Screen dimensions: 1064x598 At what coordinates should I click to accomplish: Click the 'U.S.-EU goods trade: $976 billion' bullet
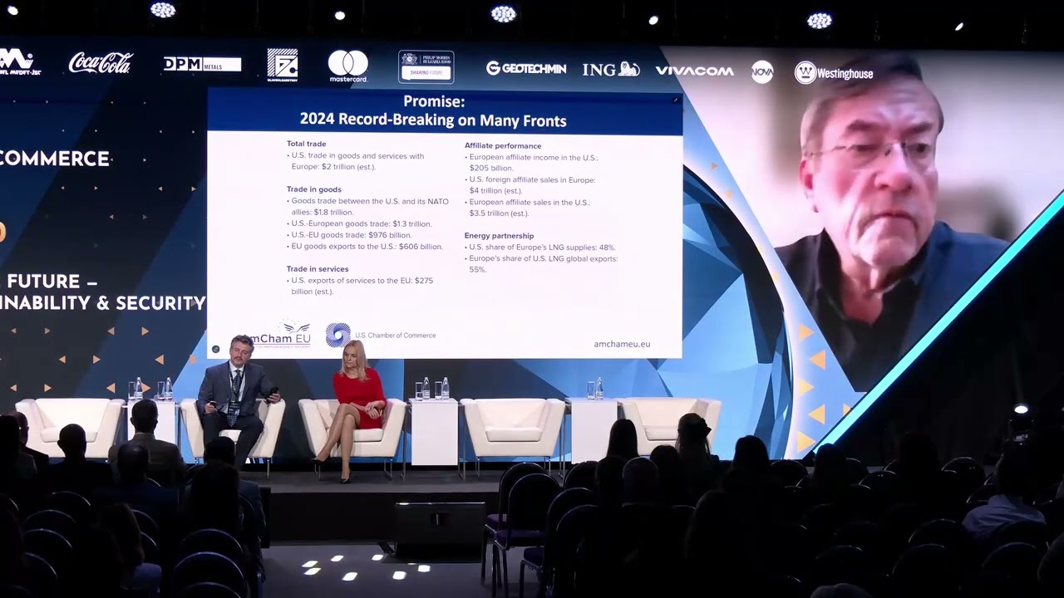coord(349,235)
